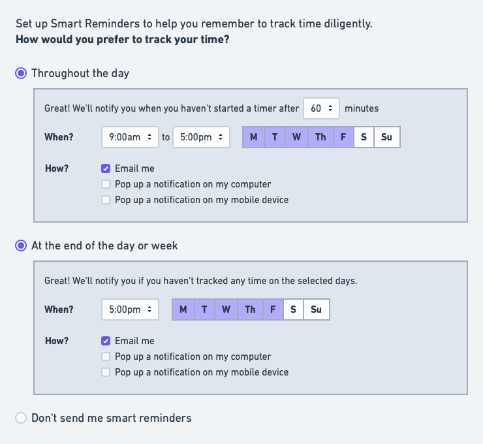This screenshot has height=444, width=483.
Task: Toggle Thursday in the end-of-day section
Action: tap(250, 309)
